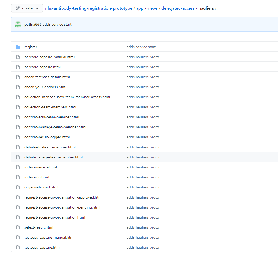
Task: Click file icon for confirm-result-logged.html
Action: pos(18,137)
